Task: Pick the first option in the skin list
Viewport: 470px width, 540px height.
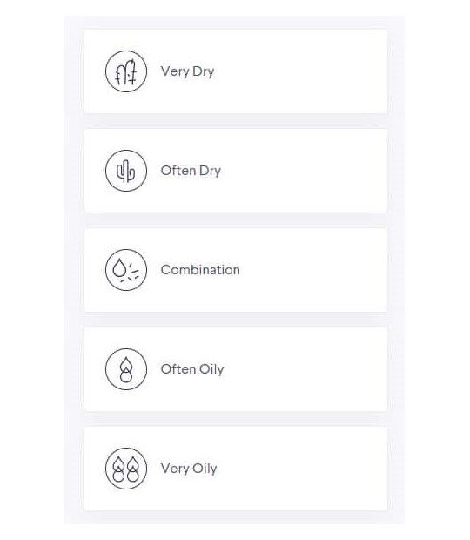Action: [x=236, y=71]
